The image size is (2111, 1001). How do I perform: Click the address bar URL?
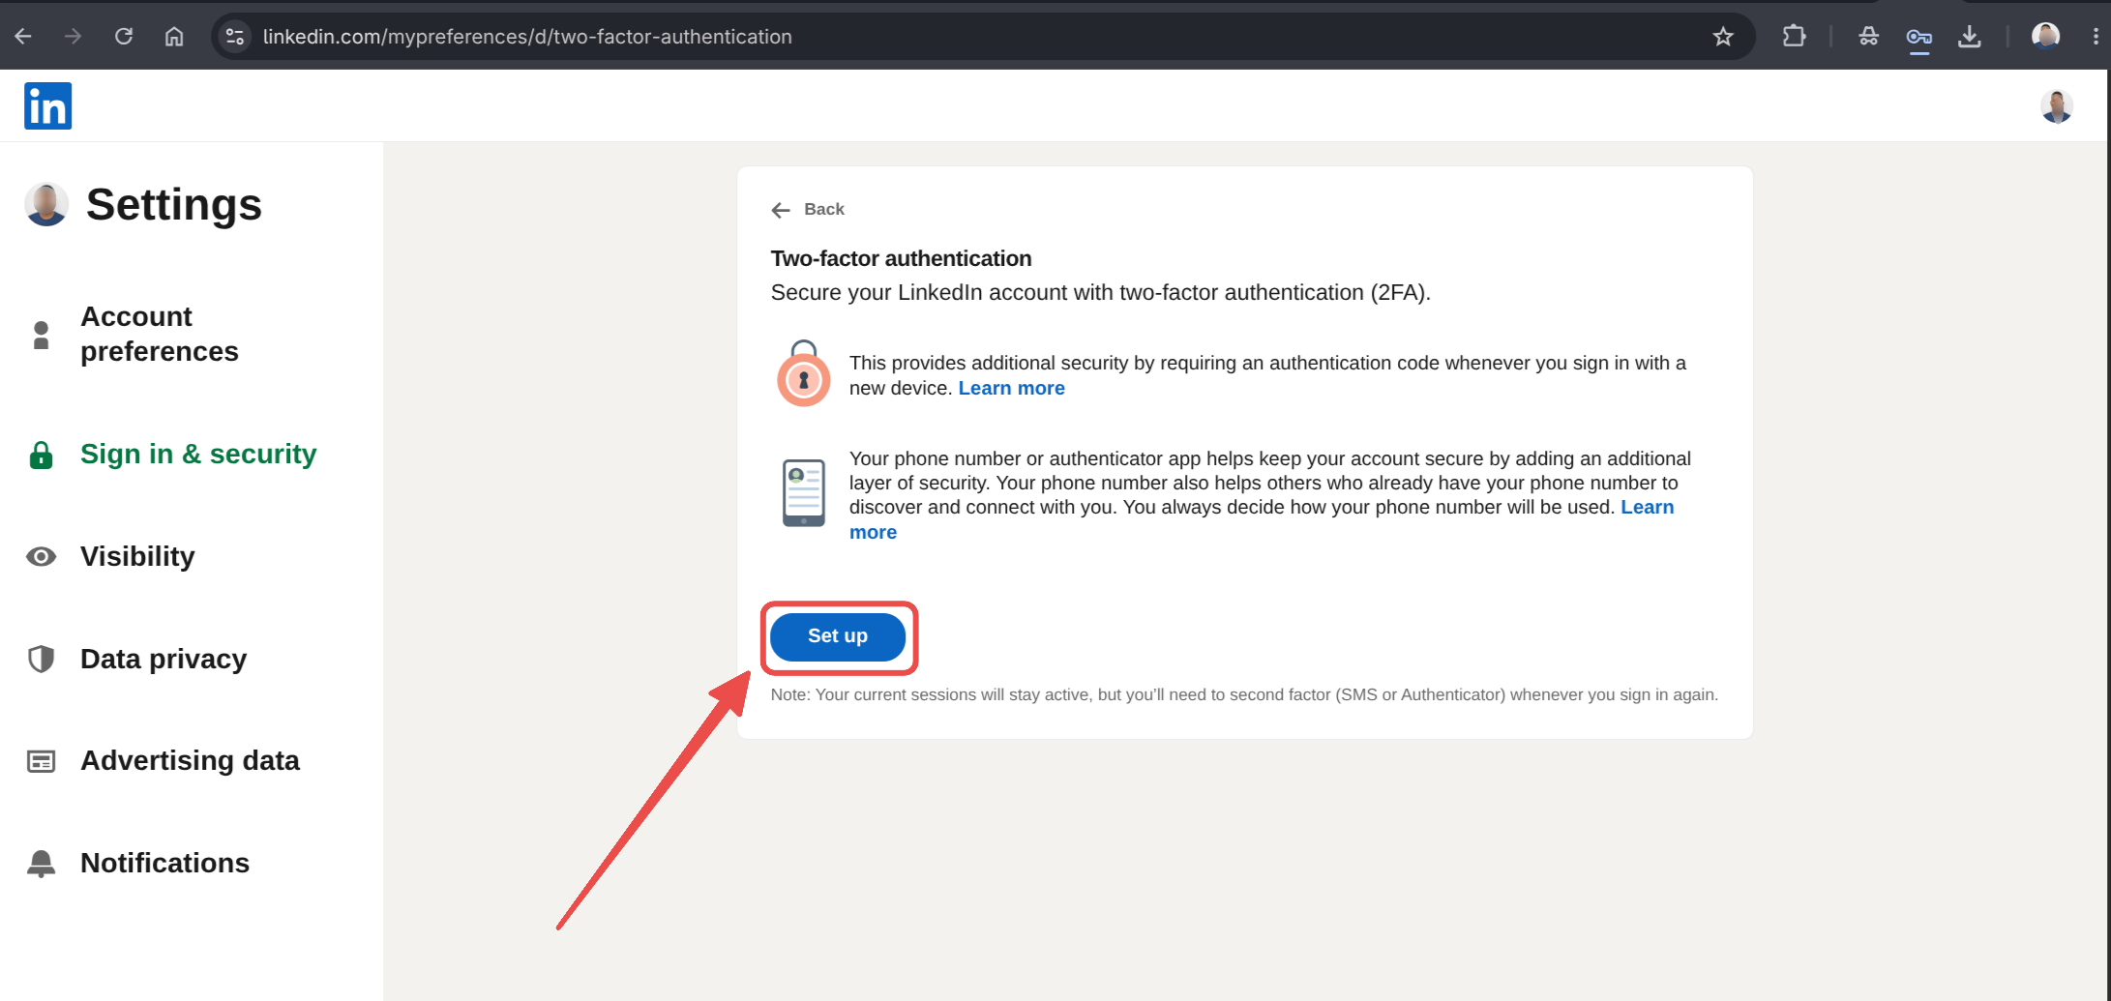pyautogui.click(x=527, y=37)
